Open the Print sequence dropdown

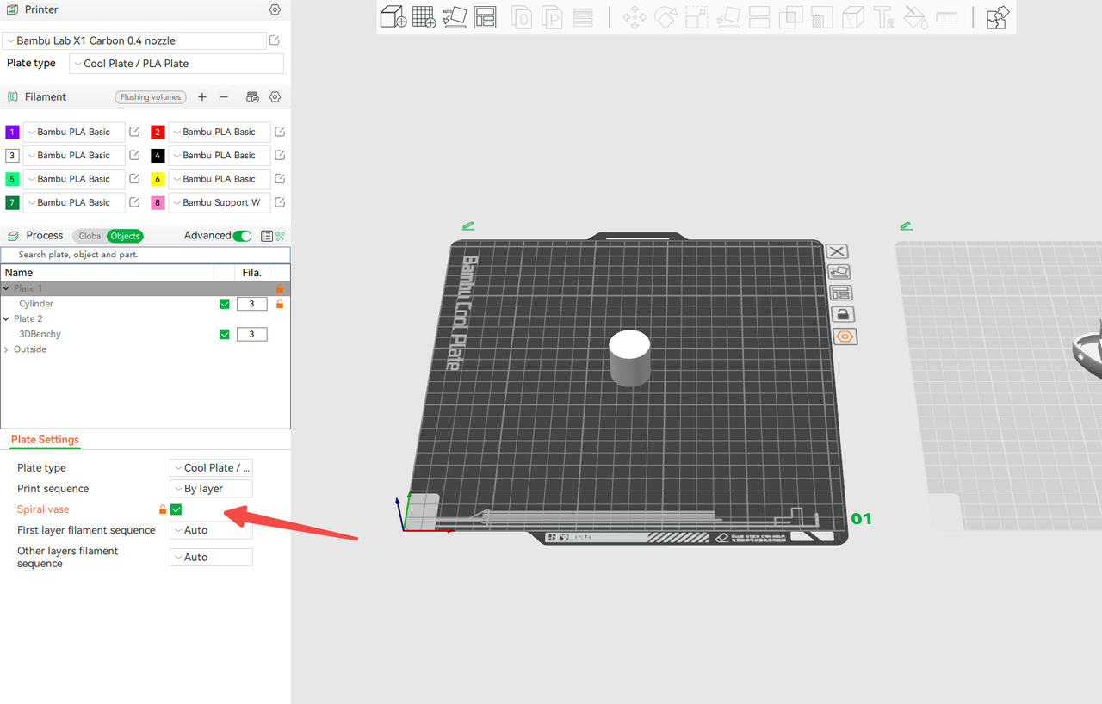click(211, 489)
